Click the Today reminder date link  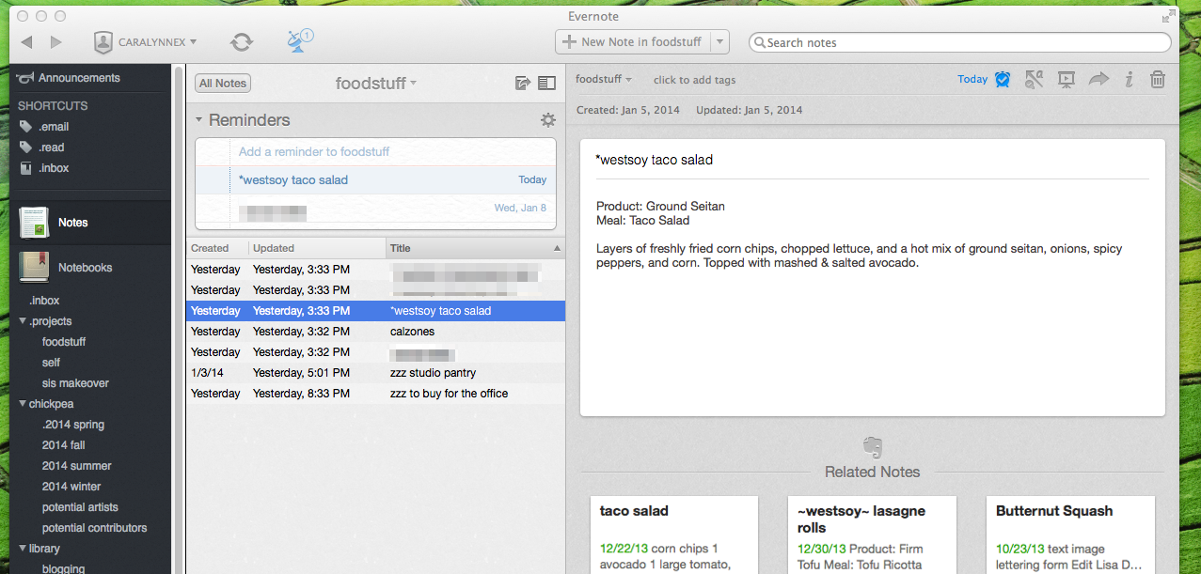point(972,79)
